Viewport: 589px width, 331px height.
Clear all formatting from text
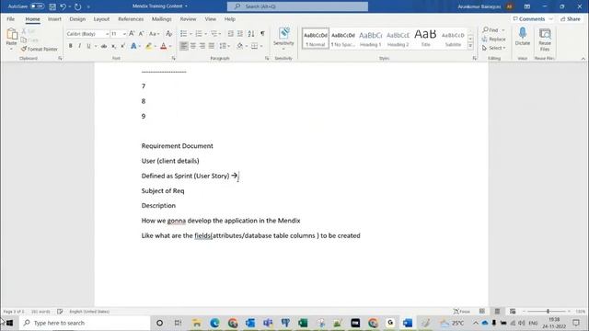[x=169, y=34]
